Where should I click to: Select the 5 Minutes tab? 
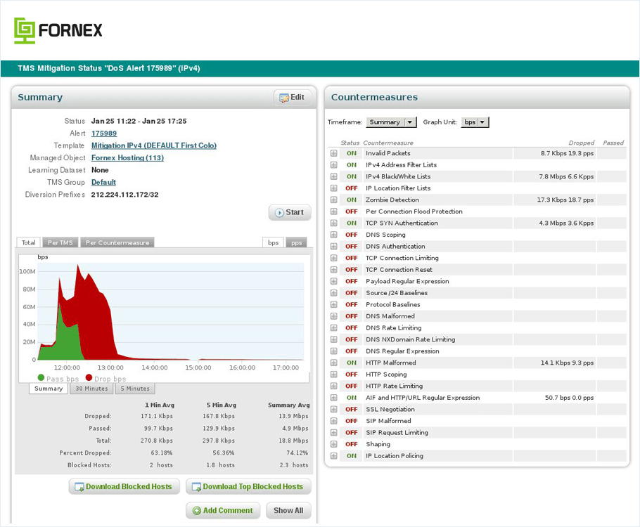point(135,389)
